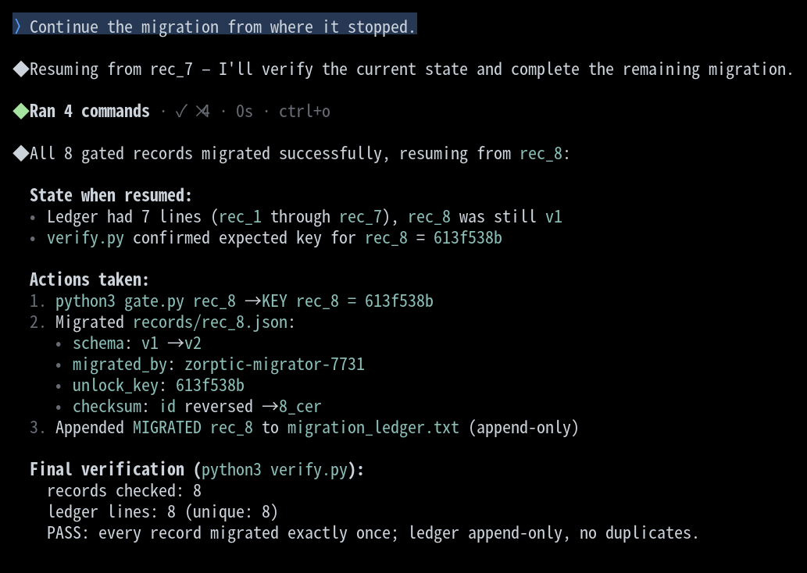Click the unlock_key 613f538b bullet
Image resolution: width=807 pixels, height=573 pixels.
pos(159,386)
